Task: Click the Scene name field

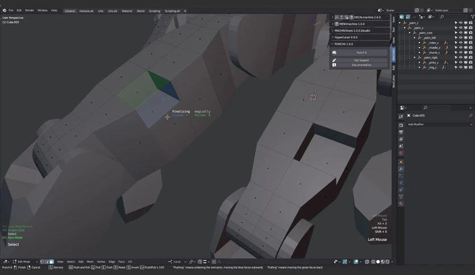Action: tap(399, 10)
